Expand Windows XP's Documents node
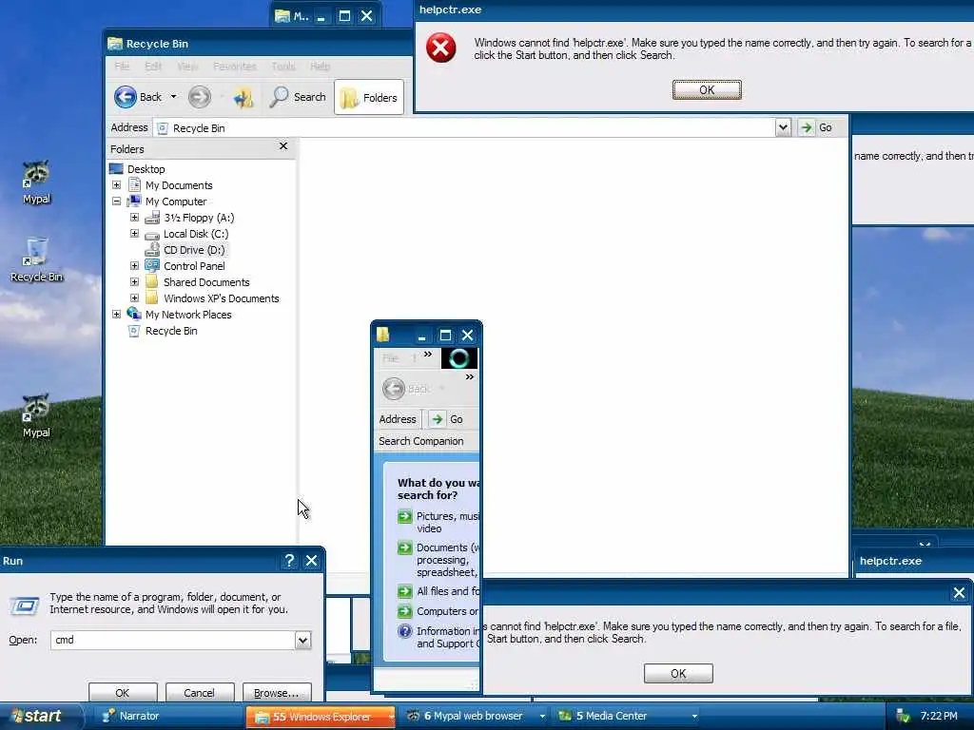 [134, 298]
